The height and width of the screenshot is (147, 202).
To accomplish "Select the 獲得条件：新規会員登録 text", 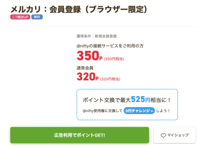I will (x=96, y=36).
